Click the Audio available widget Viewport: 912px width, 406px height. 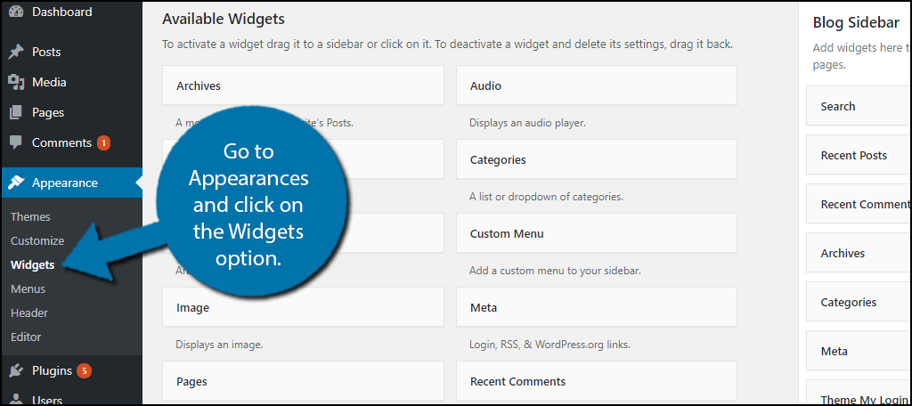(596, 85)
